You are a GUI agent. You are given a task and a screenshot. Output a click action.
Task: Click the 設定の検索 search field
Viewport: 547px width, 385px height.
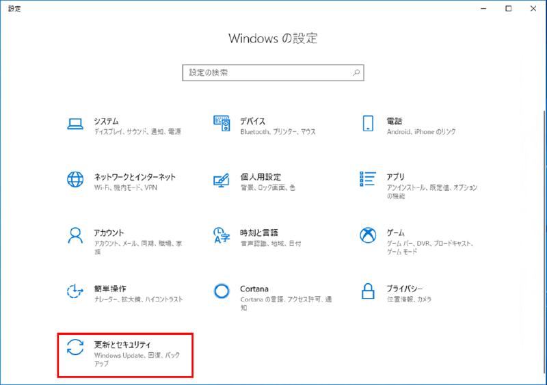(x=273, y=72)
